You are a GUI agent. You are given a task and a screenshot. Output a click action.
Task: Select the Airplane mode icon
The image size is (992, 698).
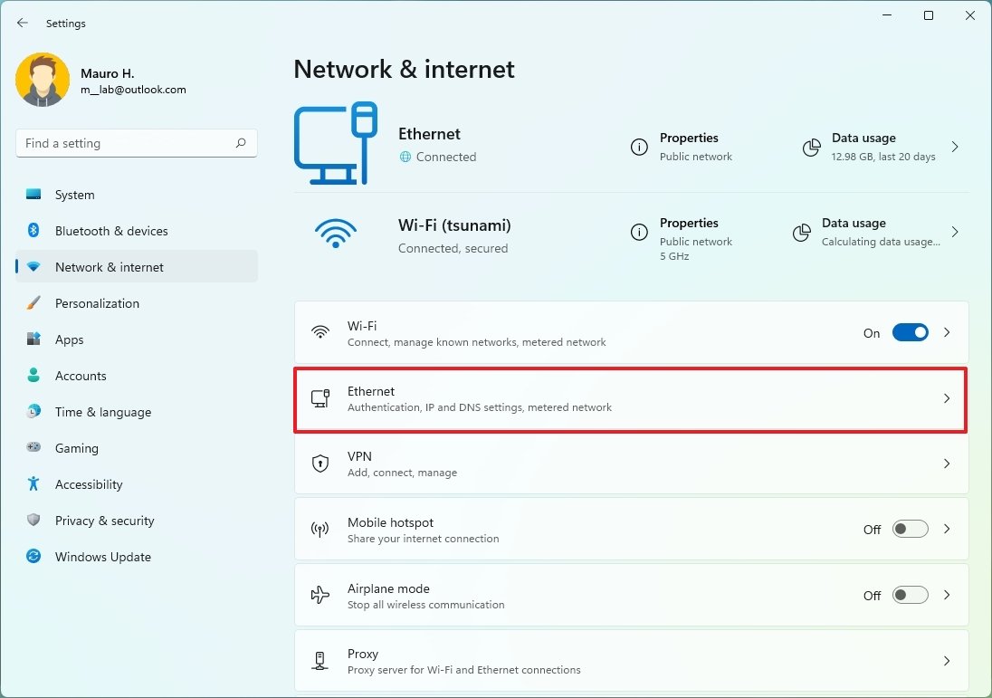[320, 595]
